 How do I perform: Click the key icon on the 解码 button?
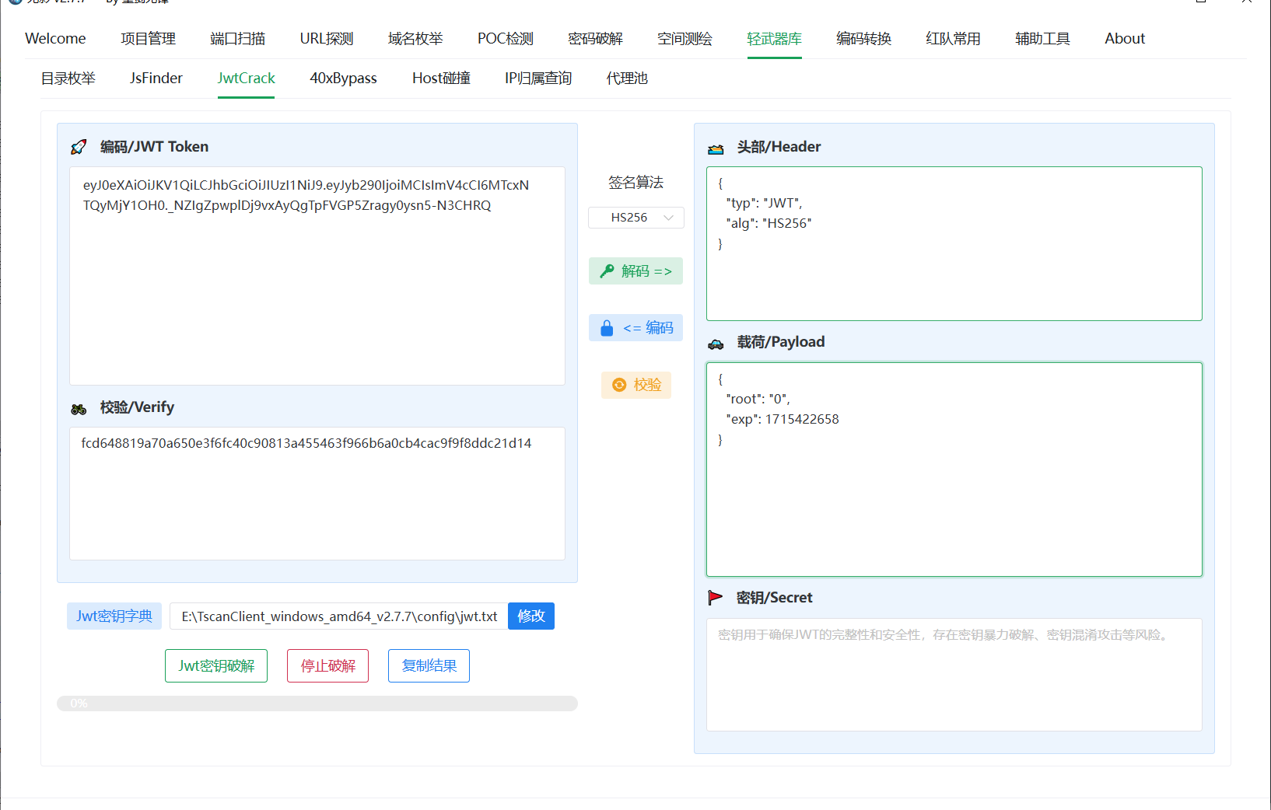pyautogui.click(x=607, y=271)
